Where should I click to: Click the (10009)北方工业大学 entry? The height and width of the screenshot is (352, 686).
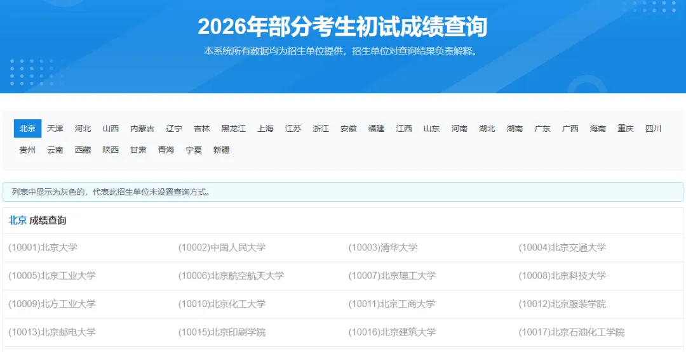pyautogui.click(x=52, y=304)
